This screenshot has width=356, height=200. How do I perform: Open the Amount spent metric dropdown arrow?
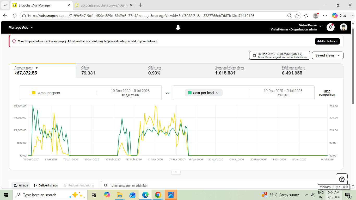tap(36, 68)
